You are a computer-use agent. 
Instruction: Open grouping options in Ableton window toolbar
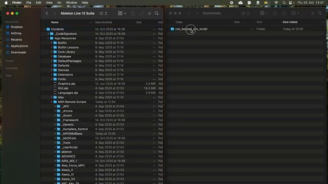(122, 13)
